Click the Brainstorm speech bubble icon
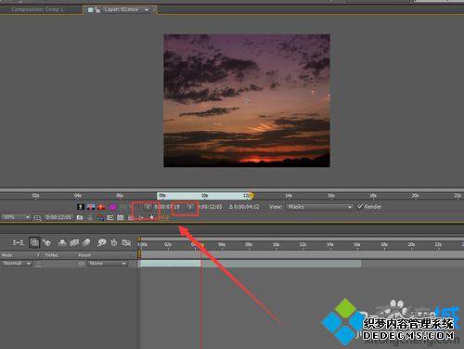Screen dimensions: 464x349 pos(101,242)
